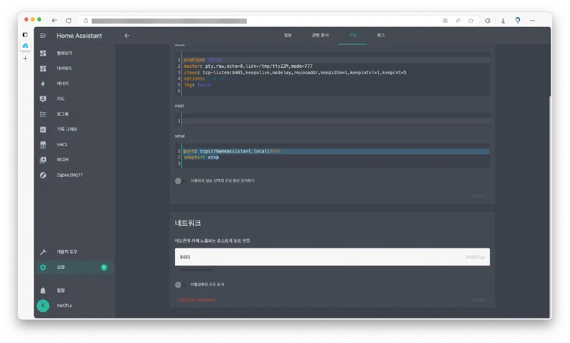Screen dimensions: 570x343
Task: Open 알림 notifications bell icon
Action: pos(43,290)
